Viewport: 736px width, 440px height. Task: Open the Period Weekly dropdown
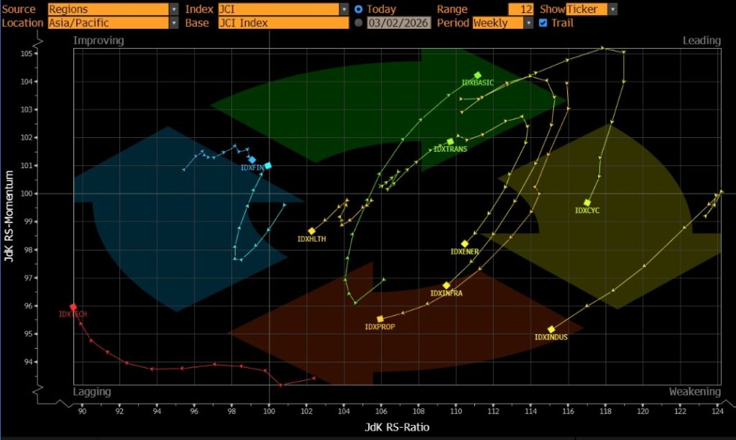528,23
